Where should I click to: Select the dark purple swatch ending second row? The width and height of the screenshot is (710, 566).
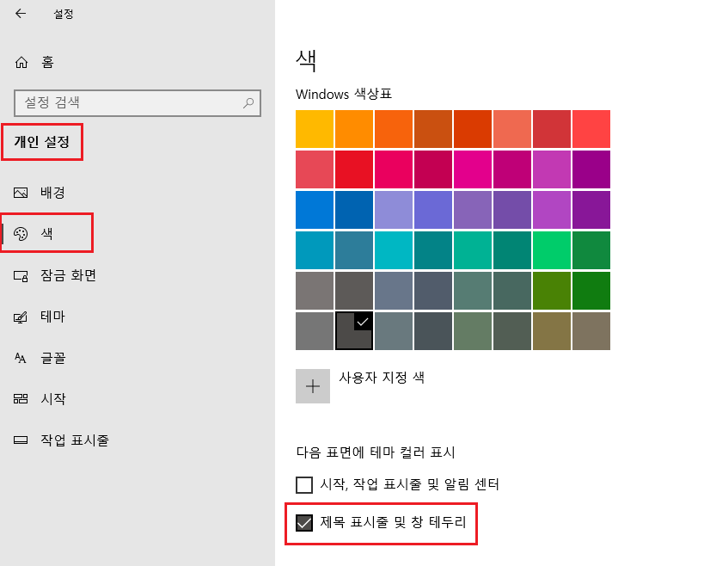[591, 169]
